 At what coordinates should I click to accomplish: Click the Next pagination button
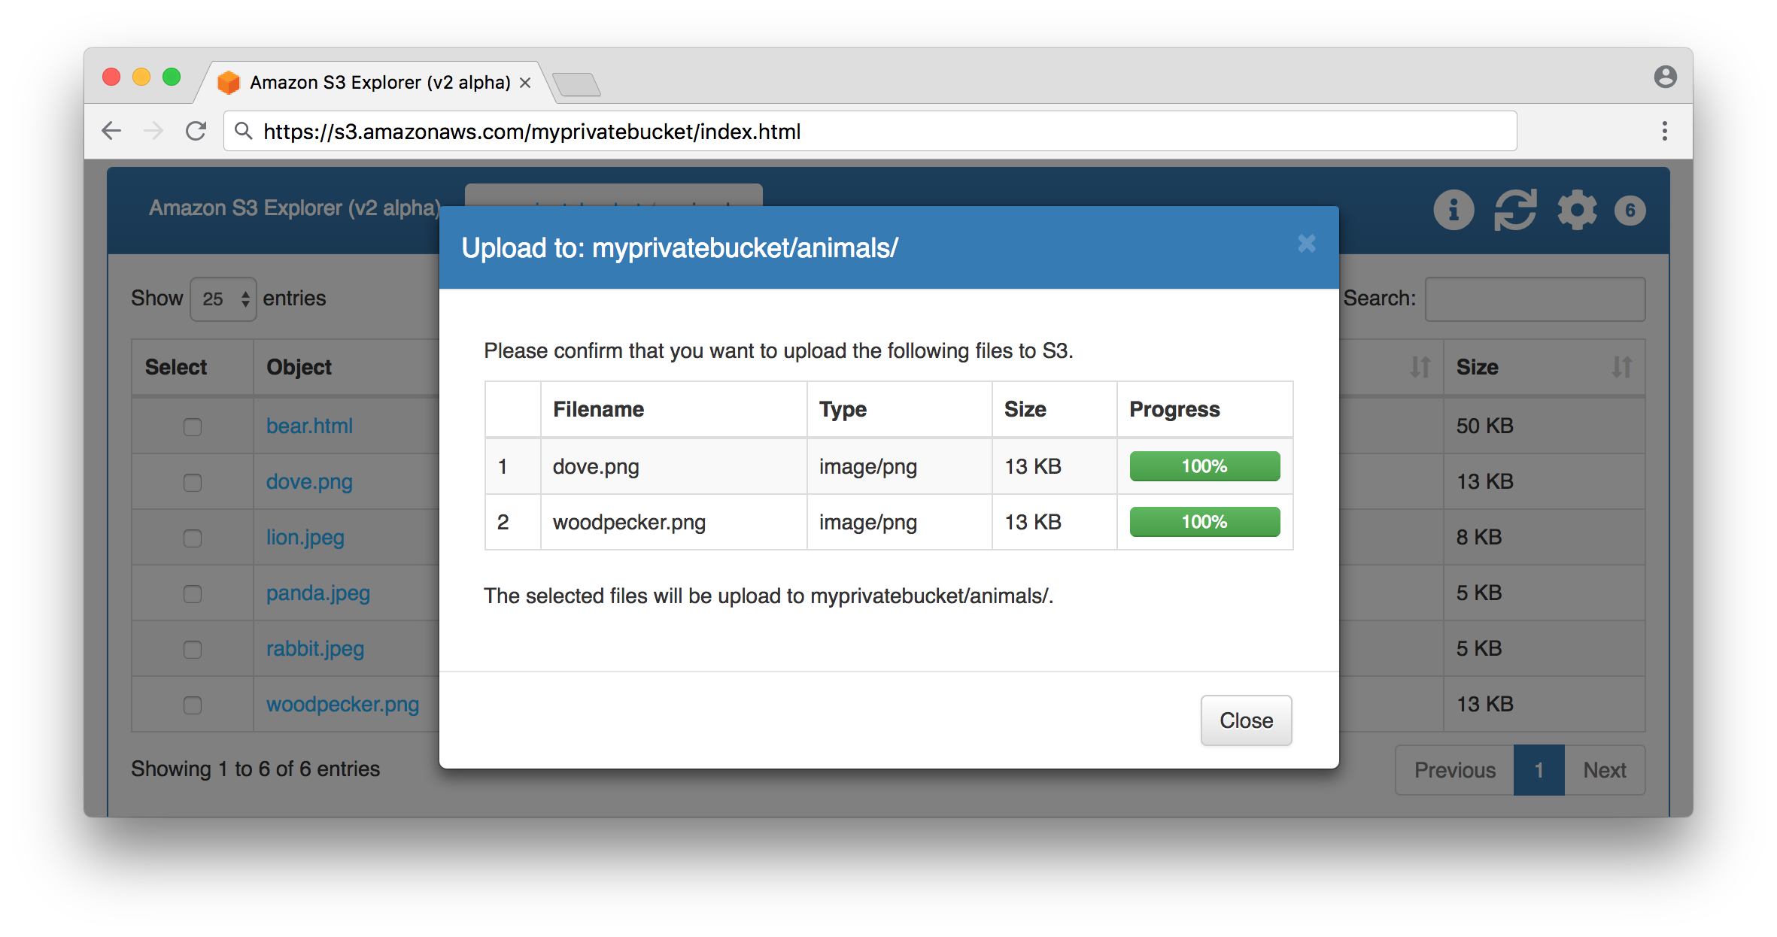pyautogui.click(x=1605, y=769)
